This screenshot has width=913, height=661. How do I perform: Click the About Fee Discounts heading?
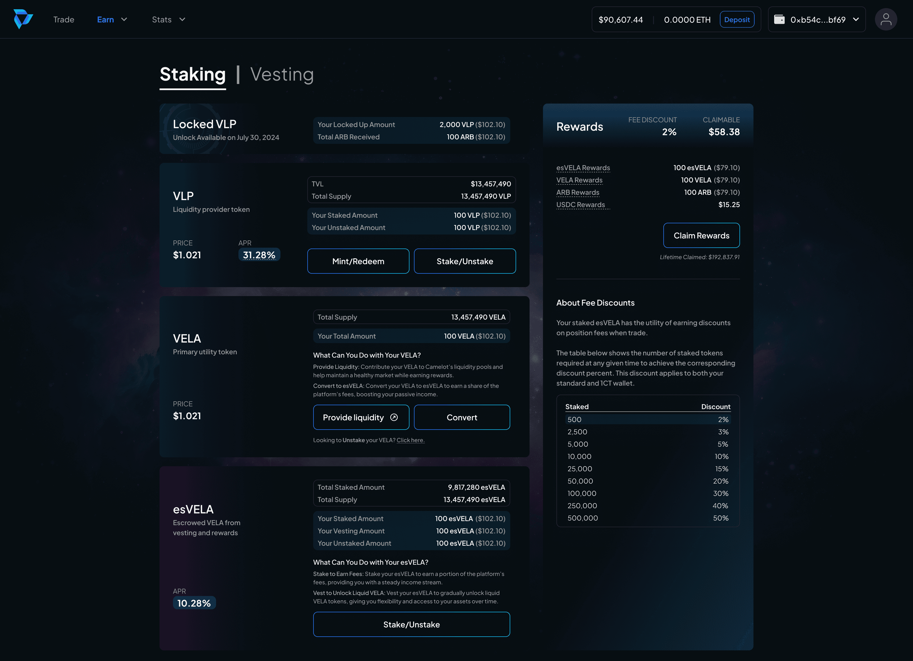tap(595, 303)
